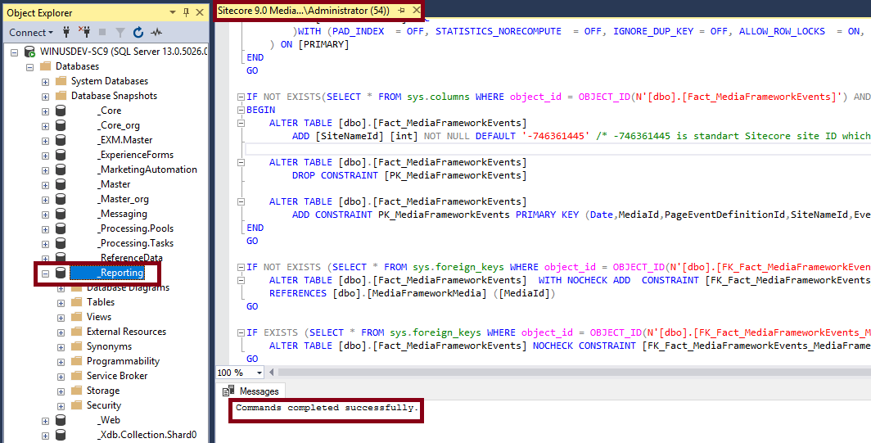Click the Messages tab icon
This screenshot has width=871, height=443.
coord(228,391)
